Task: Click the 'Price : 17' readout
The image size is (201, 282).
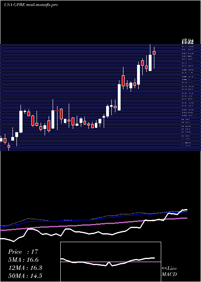Action: coord(23,252)
